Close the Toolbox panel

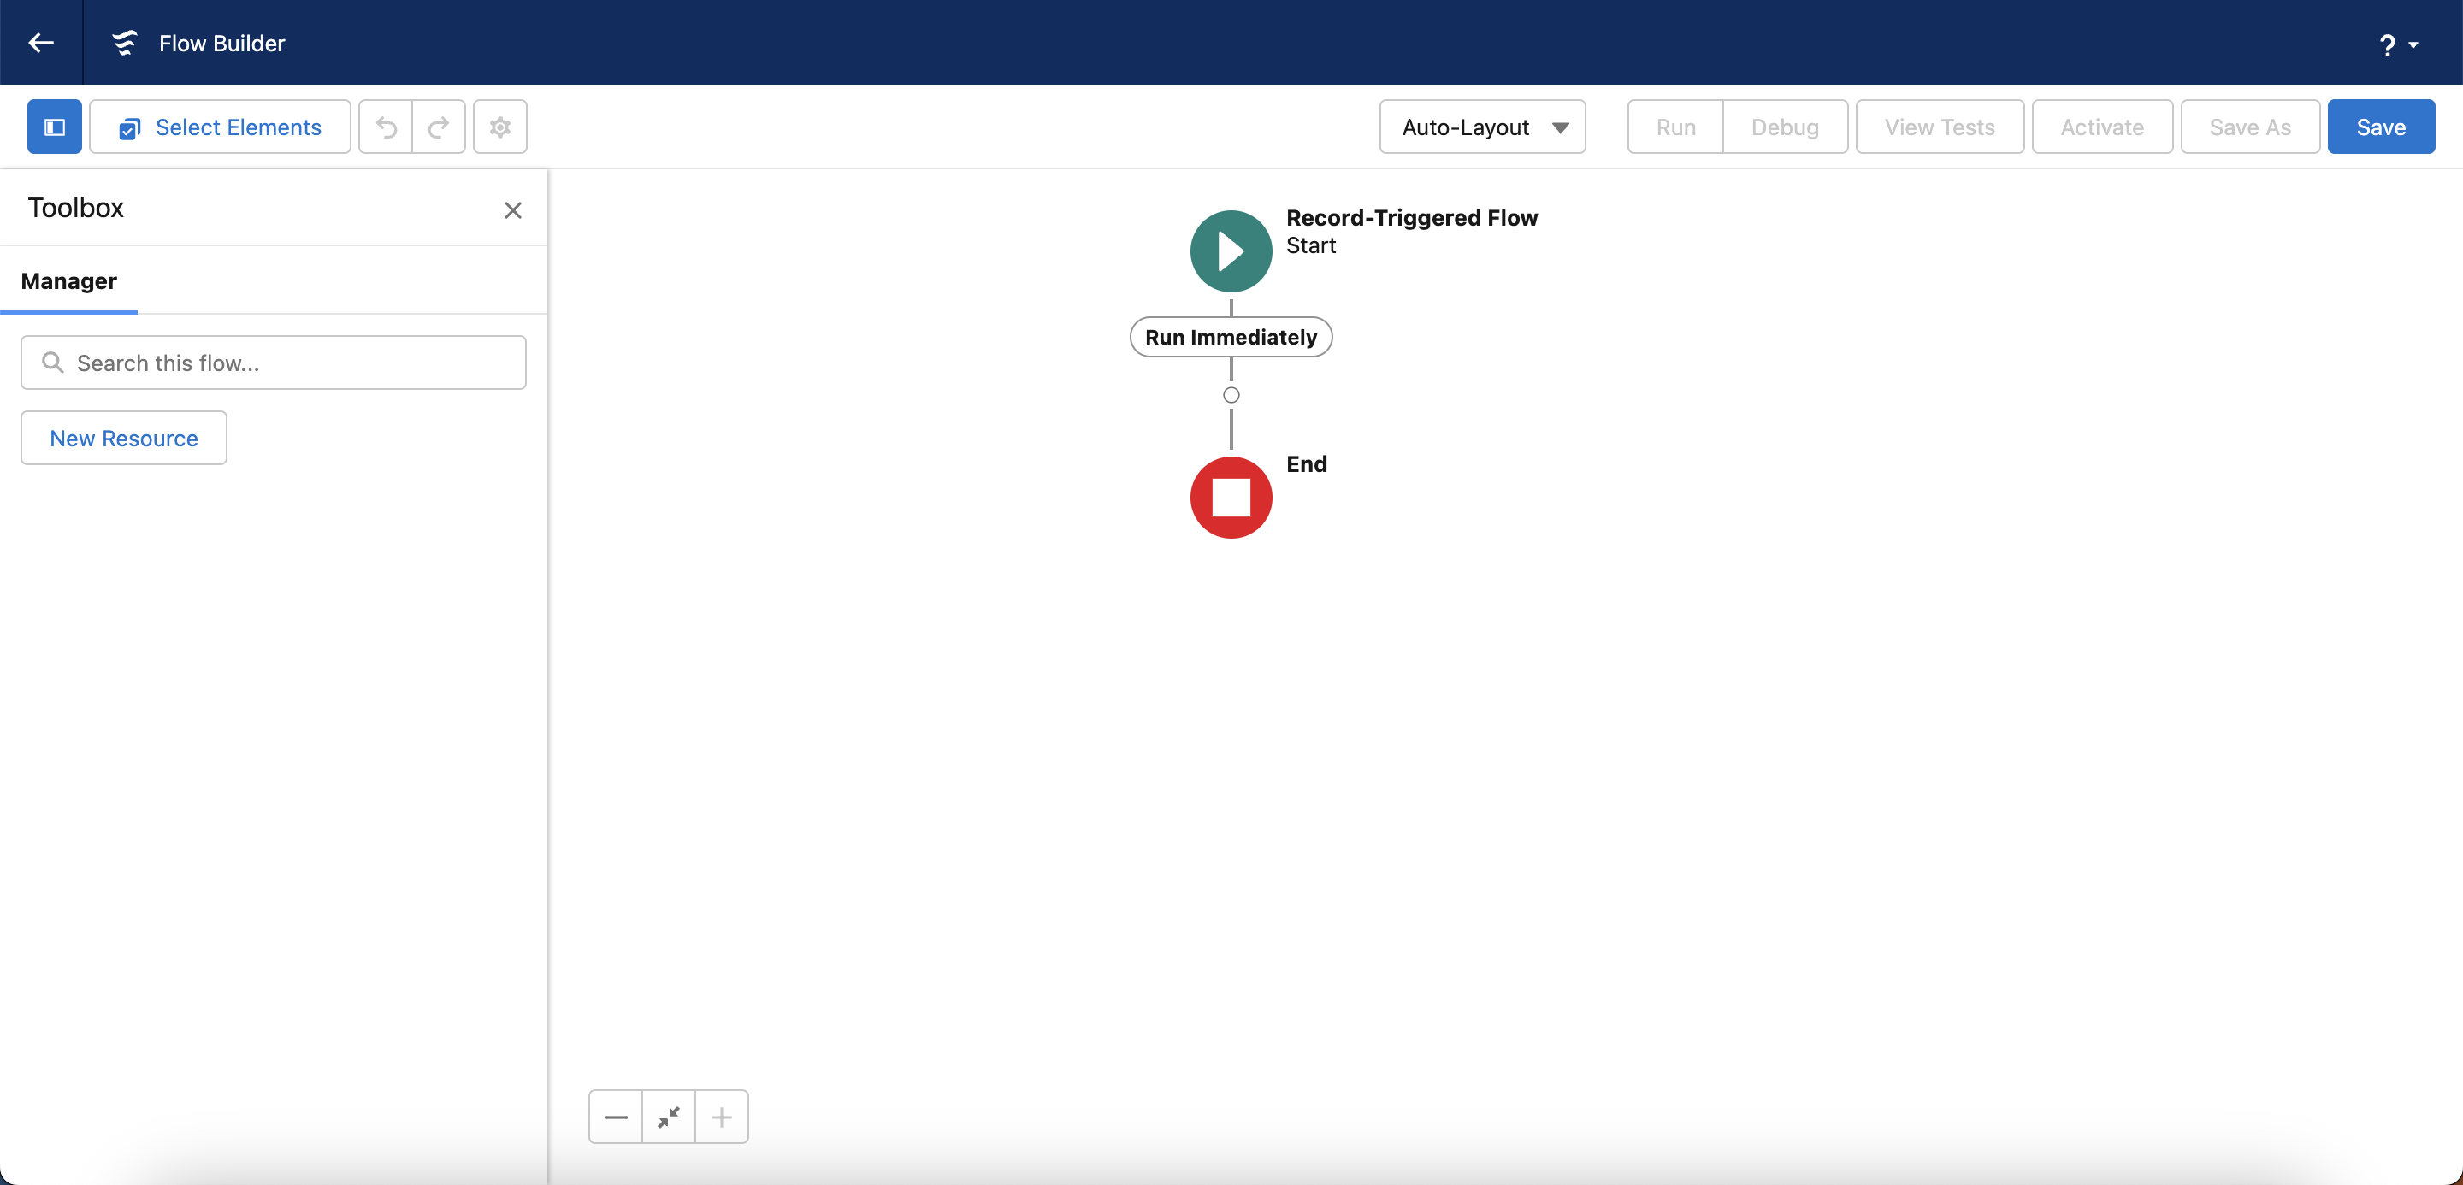(512, 210)
